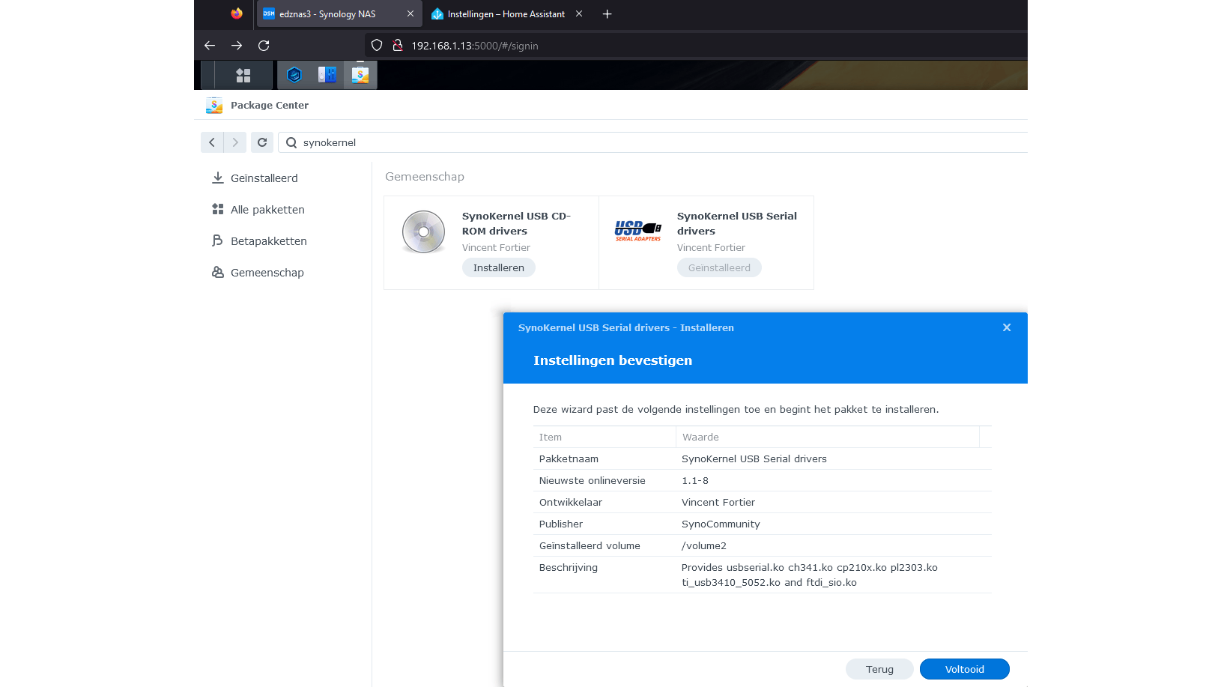Click the Package Center back chevron
This screenshot has width=1221, height=687.
[212, 142]
